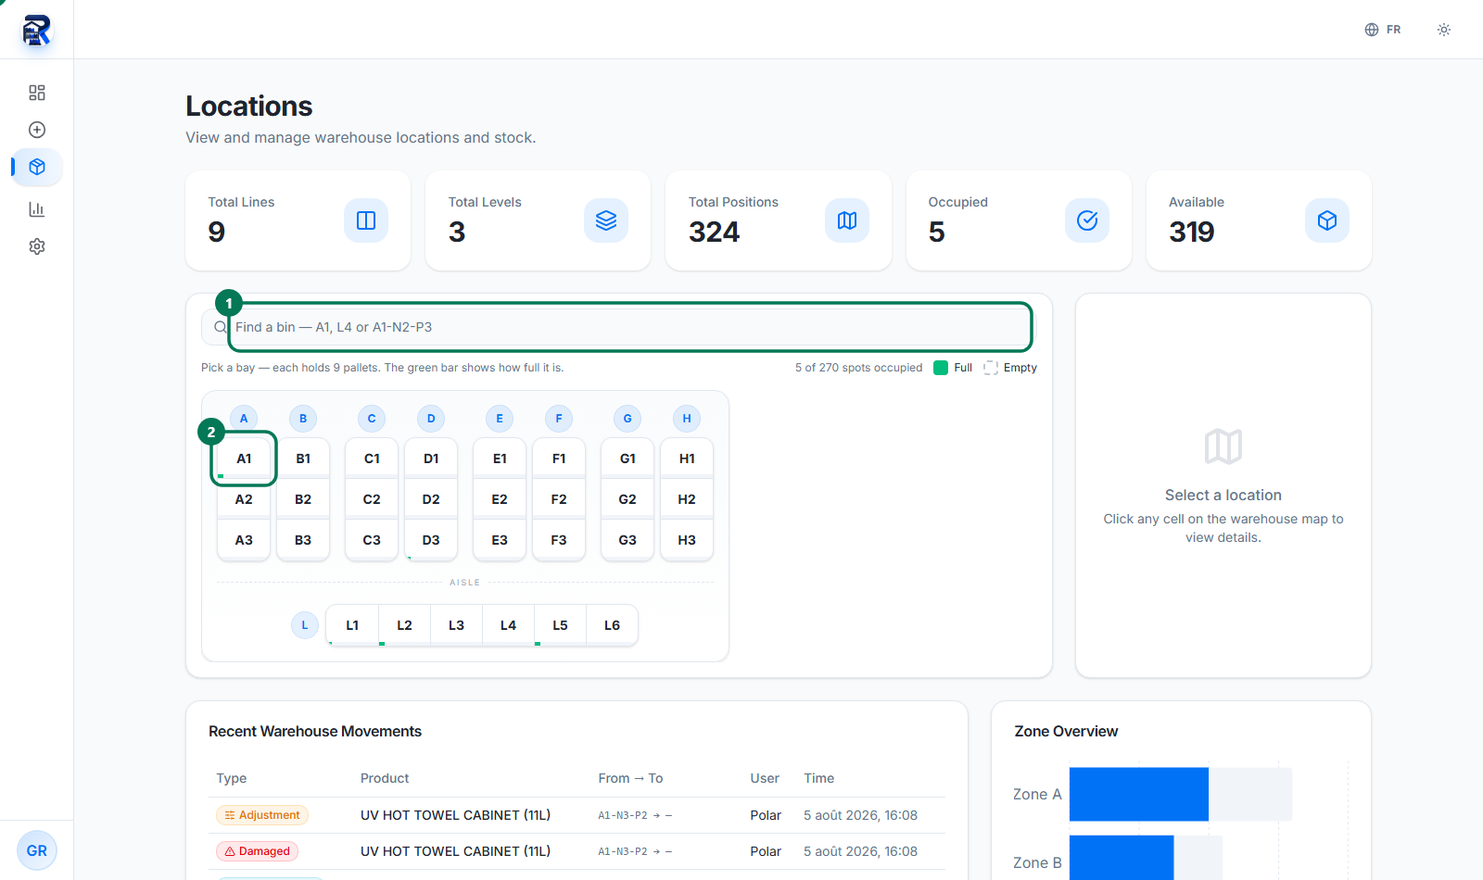Select bay L5 below the aisle

point(560,625)
